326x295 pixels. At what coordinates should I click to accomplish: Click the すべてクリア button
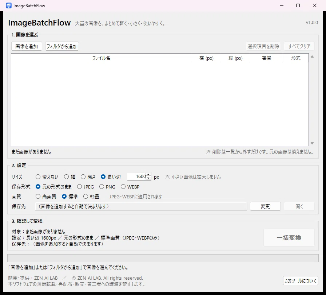tap(299, 46)
